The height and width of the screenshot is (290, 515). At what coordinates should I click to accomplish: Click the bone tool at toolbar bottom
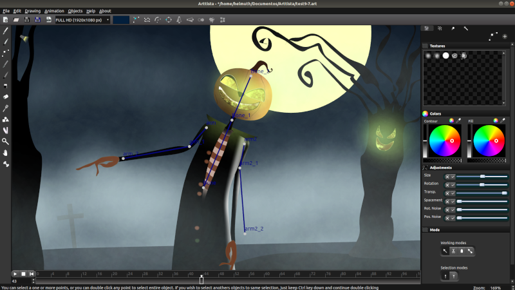click(6, 164)
